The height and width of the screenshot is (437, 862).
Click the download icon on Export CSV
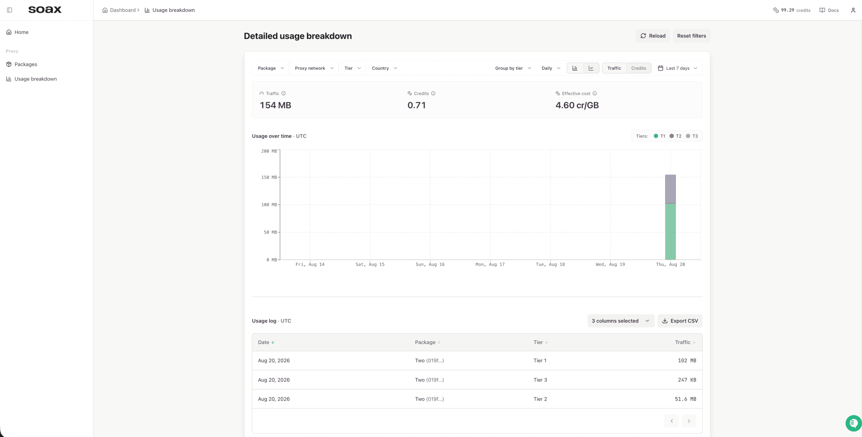tap(665, 321)
